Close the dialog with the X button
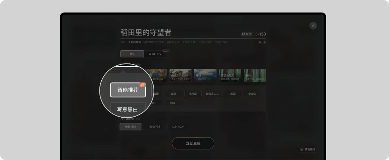 [313, 26]
